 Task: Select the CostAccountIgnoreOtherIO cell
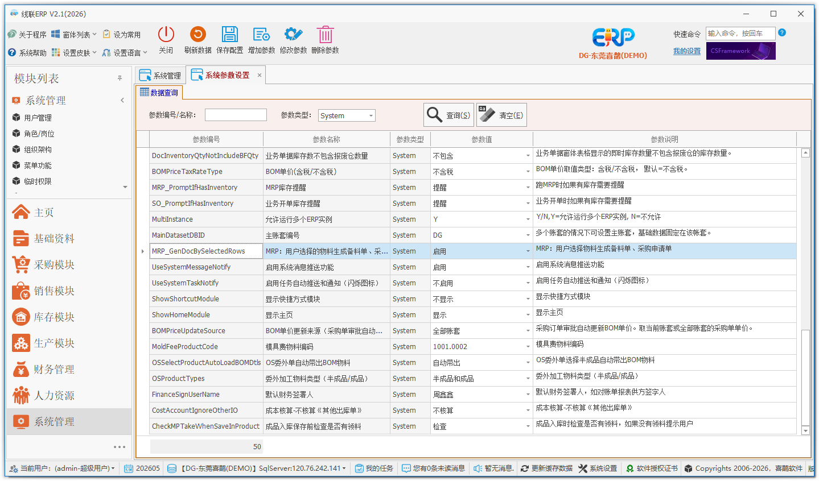click(206, 410)
